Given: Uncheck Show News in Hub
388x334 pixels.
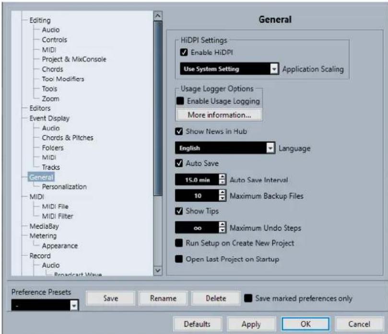Looking at the screenshot, I should 179,131.
